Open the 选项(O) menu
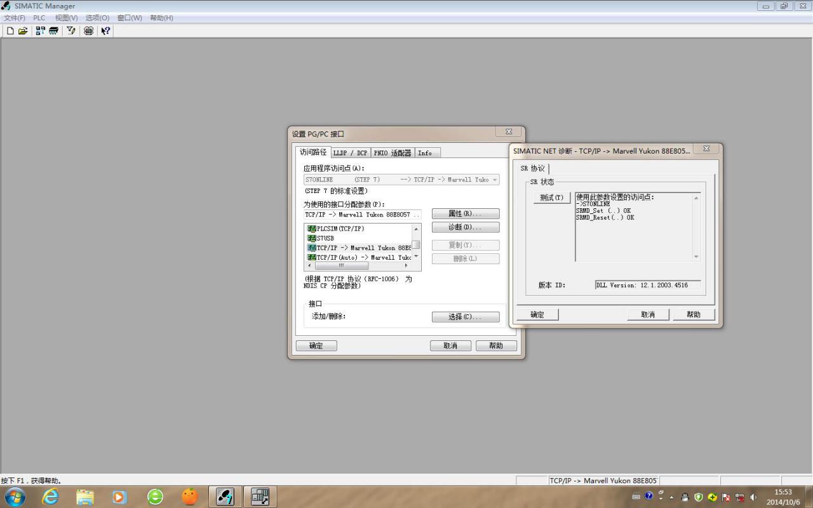813x508 pixels. 97,18
